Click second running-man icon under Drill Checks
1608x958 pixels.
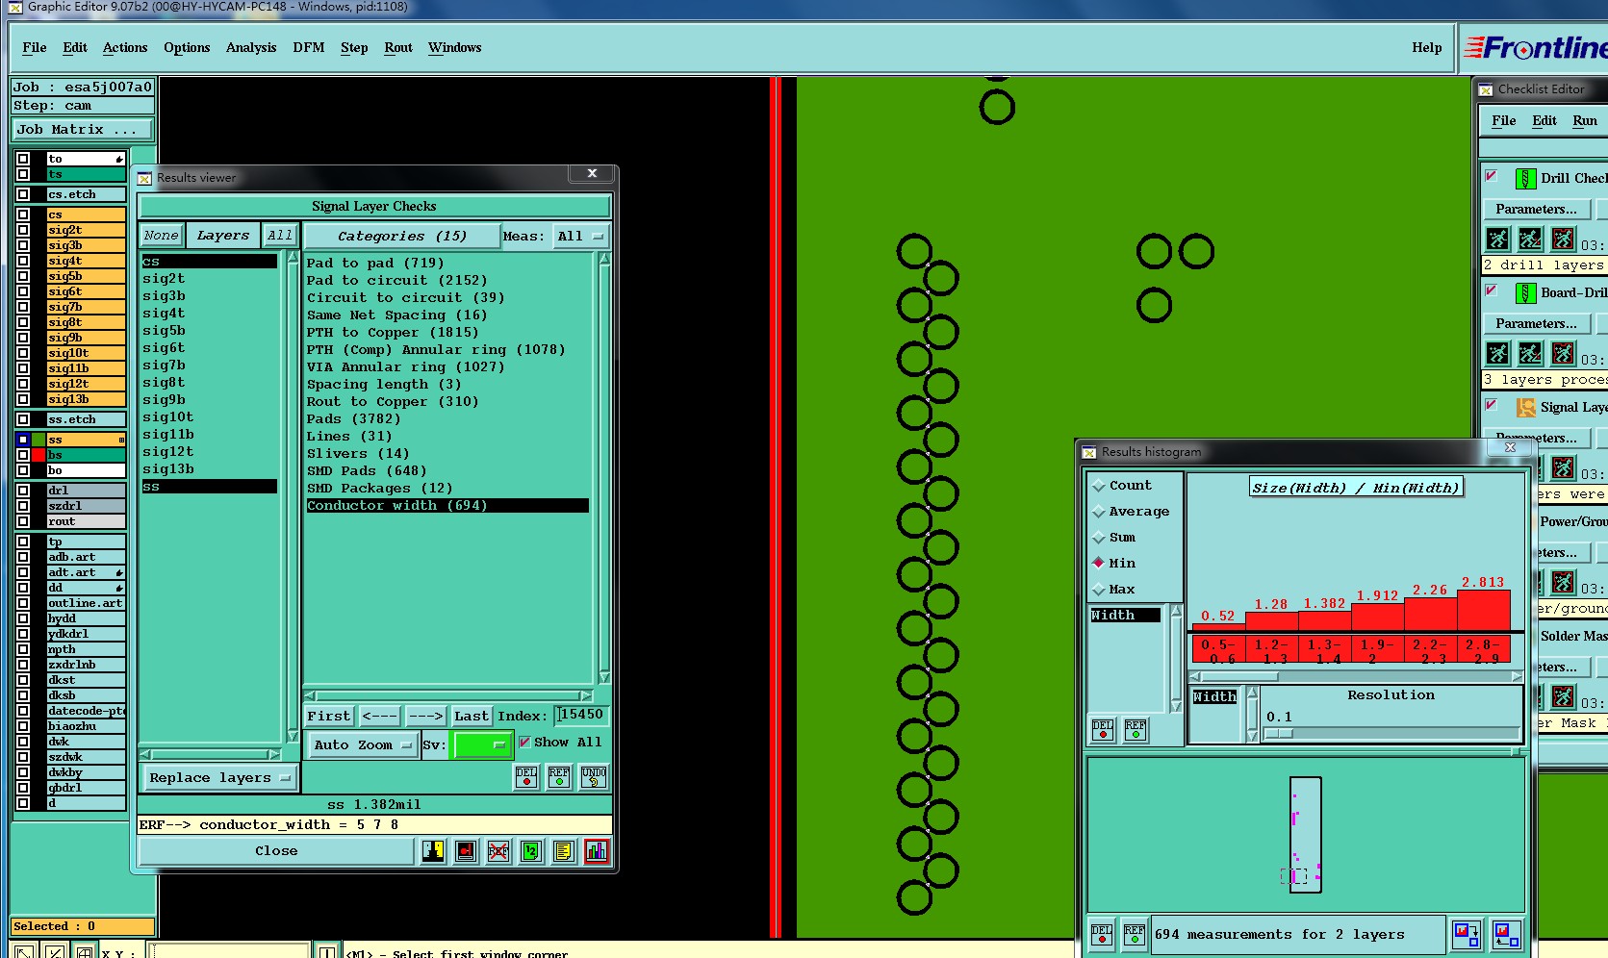(1530, 239)
